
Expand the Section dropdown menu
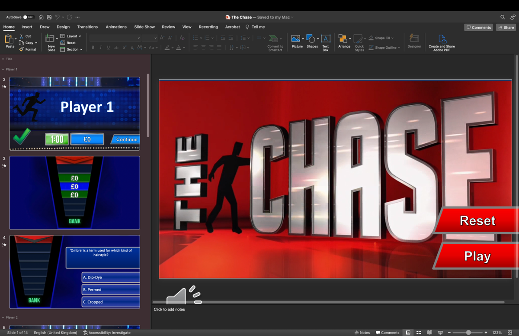point(72,49)
